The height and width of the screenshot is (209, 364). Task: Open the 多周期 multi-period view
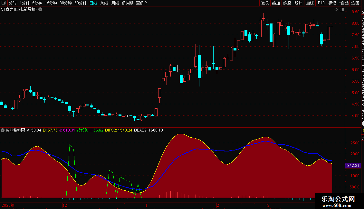[x=128, y=3]
